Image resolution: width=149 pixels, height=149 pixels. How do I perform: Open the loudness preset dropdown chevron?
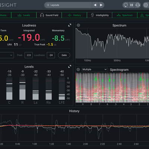point(11,55)
